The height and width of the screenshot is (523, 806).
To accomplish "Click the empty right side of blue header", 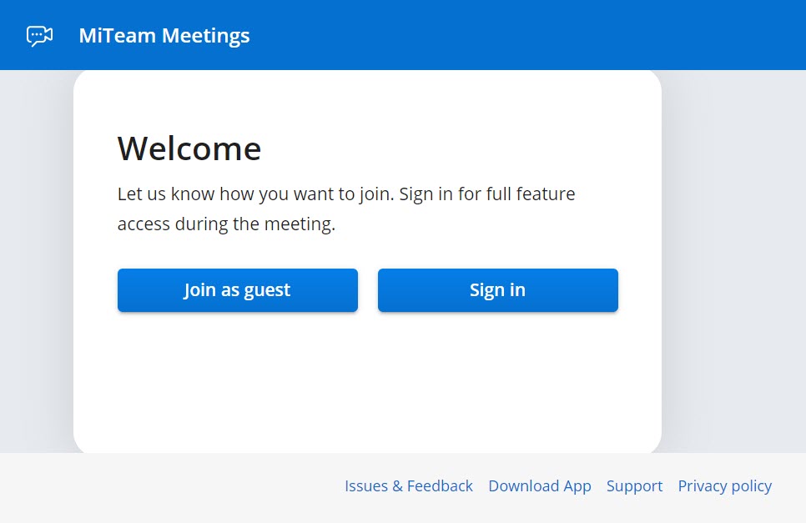I will (x=584, y=36).
